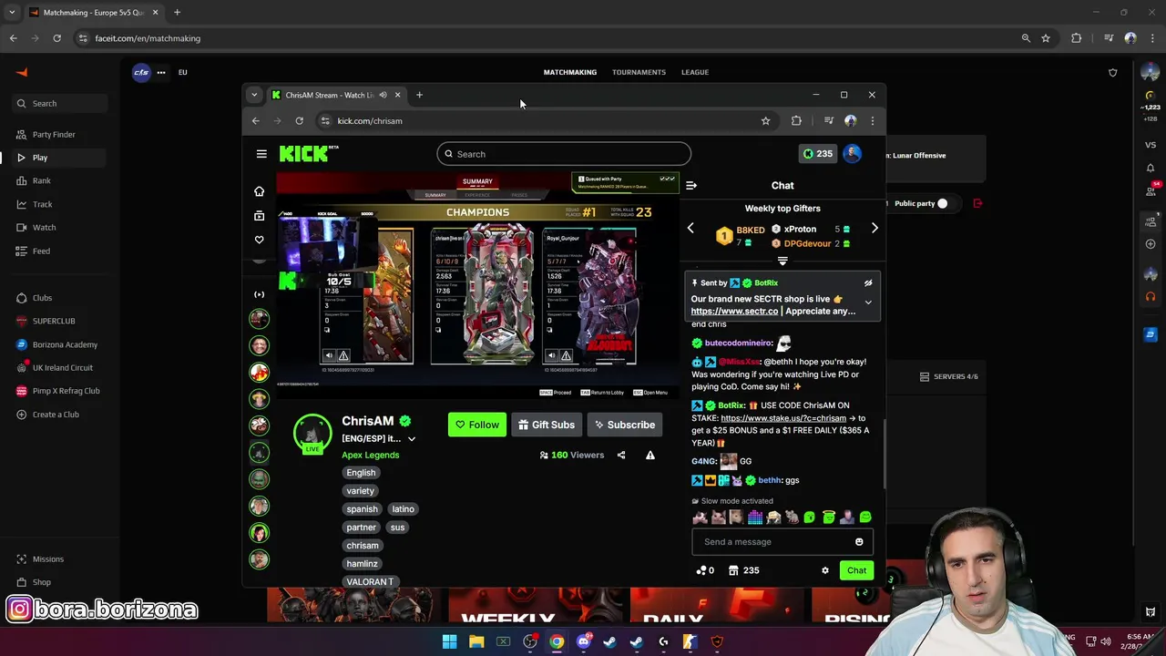Open the Kick sidebar Following heart icon
Image resolution: width=1166 pixels, height=656 pixels.
259,240
